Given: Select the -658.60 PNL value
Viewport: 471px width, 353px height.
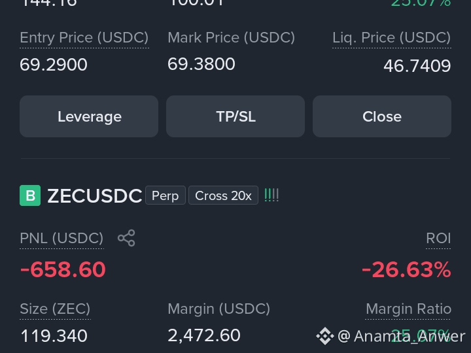Looking at the screenshot, I should (63, 269).
